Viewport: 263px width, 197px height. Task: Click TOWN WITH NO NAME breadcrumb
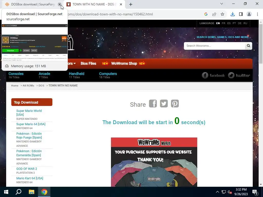[x=63, y=86]
